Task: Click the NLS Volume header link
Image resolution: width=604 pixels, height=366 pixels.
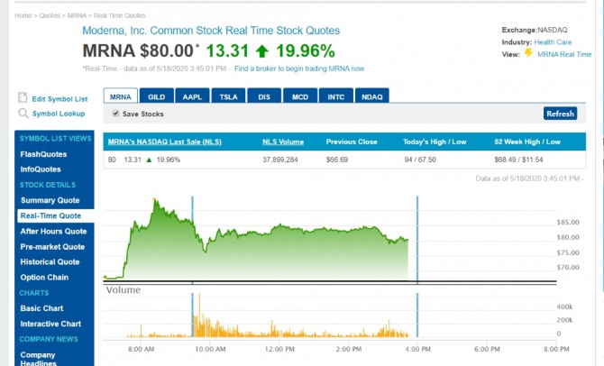Action: (283, 142)
